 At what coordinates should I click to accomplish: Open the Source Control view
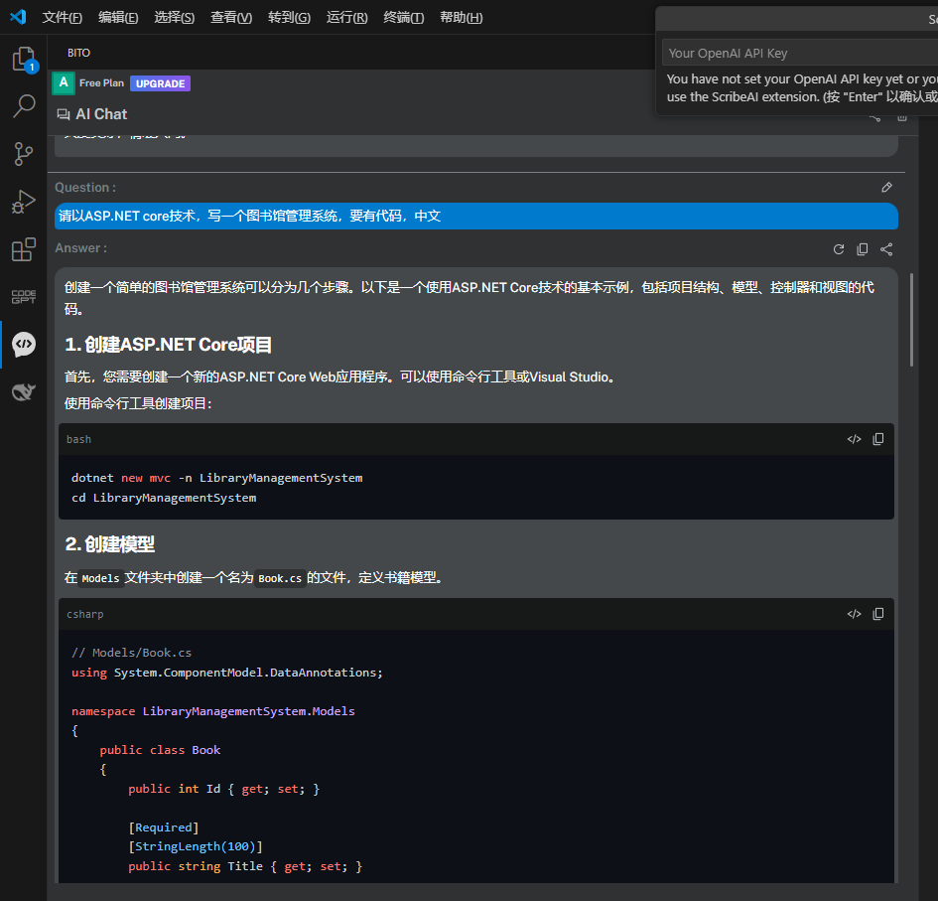[24, 154]
